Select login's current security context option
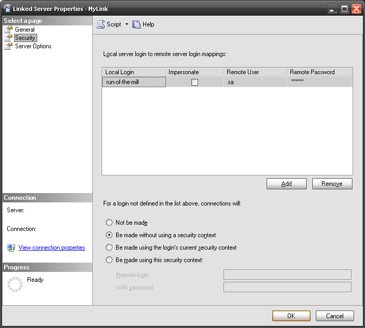 pos(109,248)
